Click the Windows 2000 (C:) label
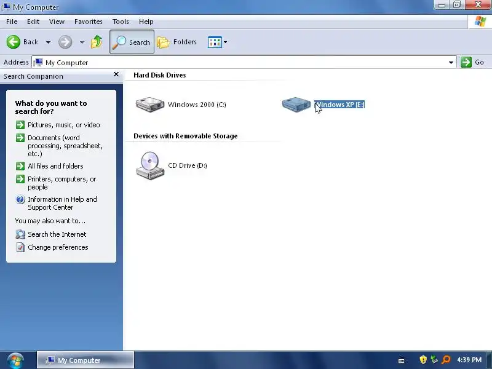Screen dimensions: 492x369 click(197, 105)
